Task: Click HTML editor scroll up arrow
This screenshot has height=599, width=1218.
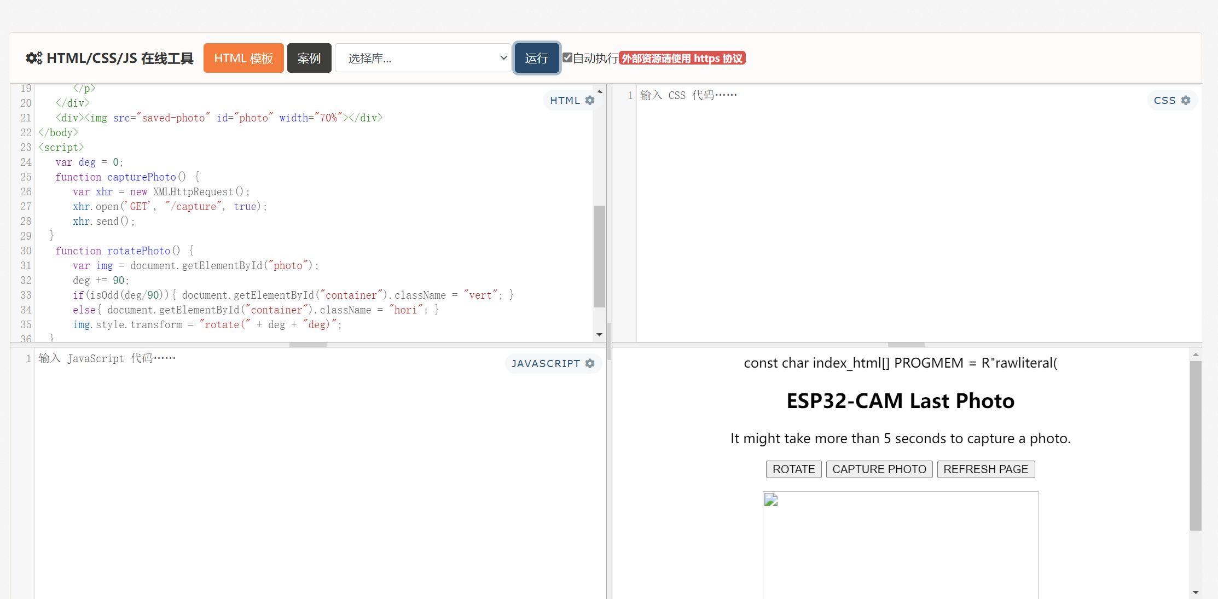Action: pos(600,91)
